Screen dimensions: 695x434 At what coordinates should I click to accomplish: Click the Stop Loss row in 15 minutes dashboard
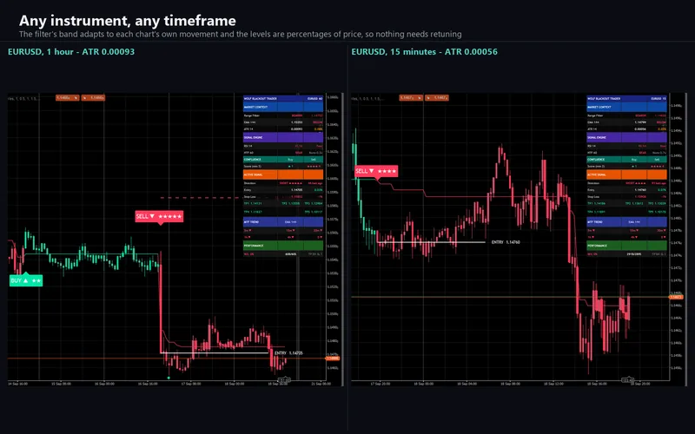coord(626,197)
